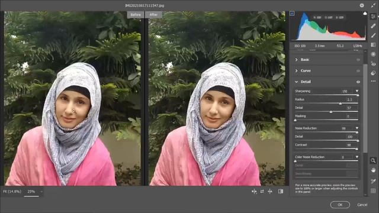Copy current settings to Before icon
379x213 pixels.
pyautogui.click(x=270, y=192)
